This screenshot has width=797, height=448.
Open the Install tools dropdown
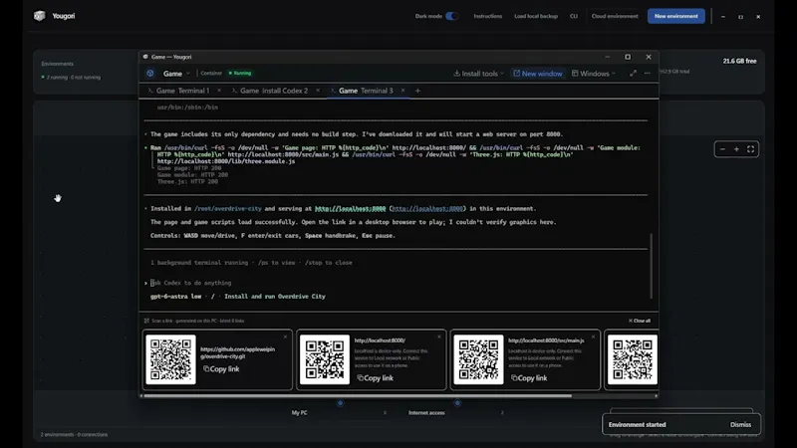pos(478,74)
